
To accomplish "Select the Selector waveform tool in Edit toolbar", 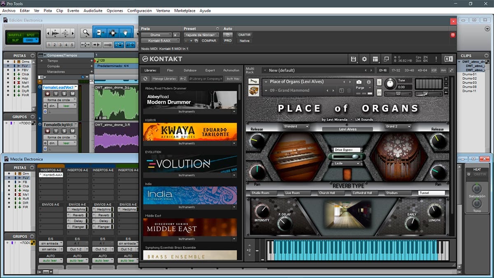I will 113,33.
